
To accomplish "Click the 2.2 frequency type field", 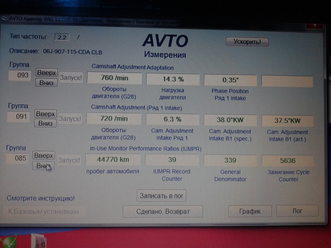I will (x=62, y=37).
